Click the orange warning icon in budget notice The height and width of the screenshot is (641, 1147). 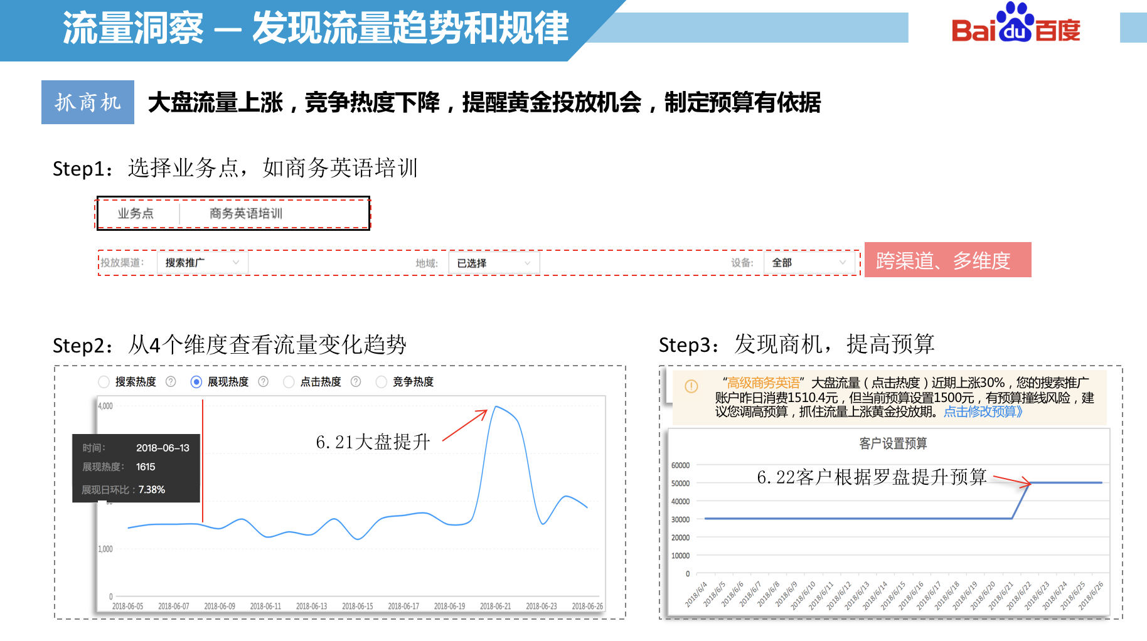[x=691, y=386]
